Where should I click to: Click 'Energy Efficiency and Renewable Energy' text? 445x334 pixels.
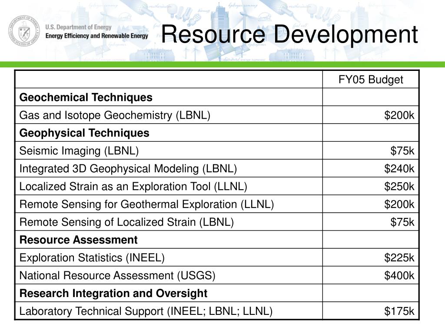coord(97,36)
